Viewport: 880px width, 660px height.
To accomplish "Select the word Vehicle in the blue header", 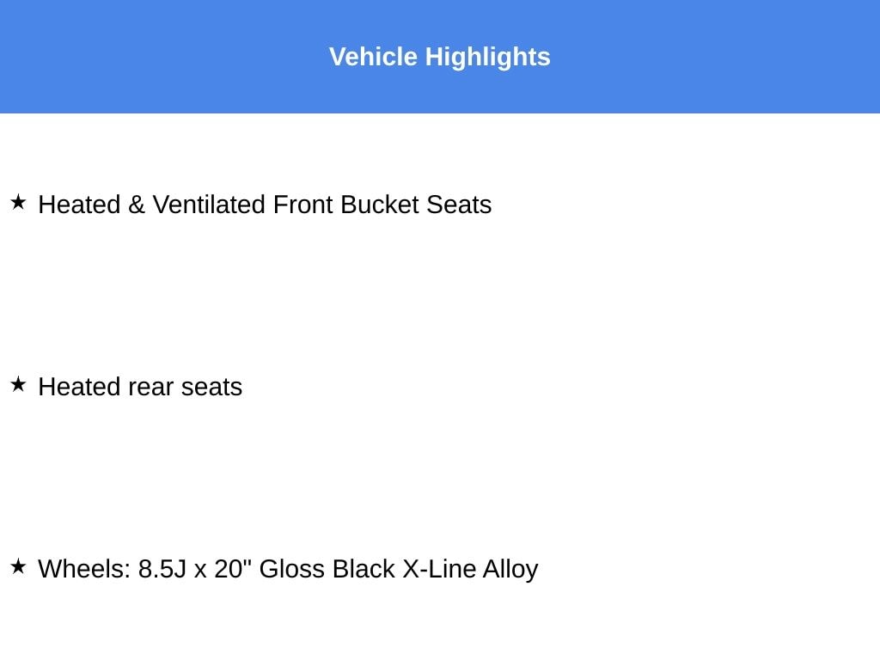I will point(373,57).
